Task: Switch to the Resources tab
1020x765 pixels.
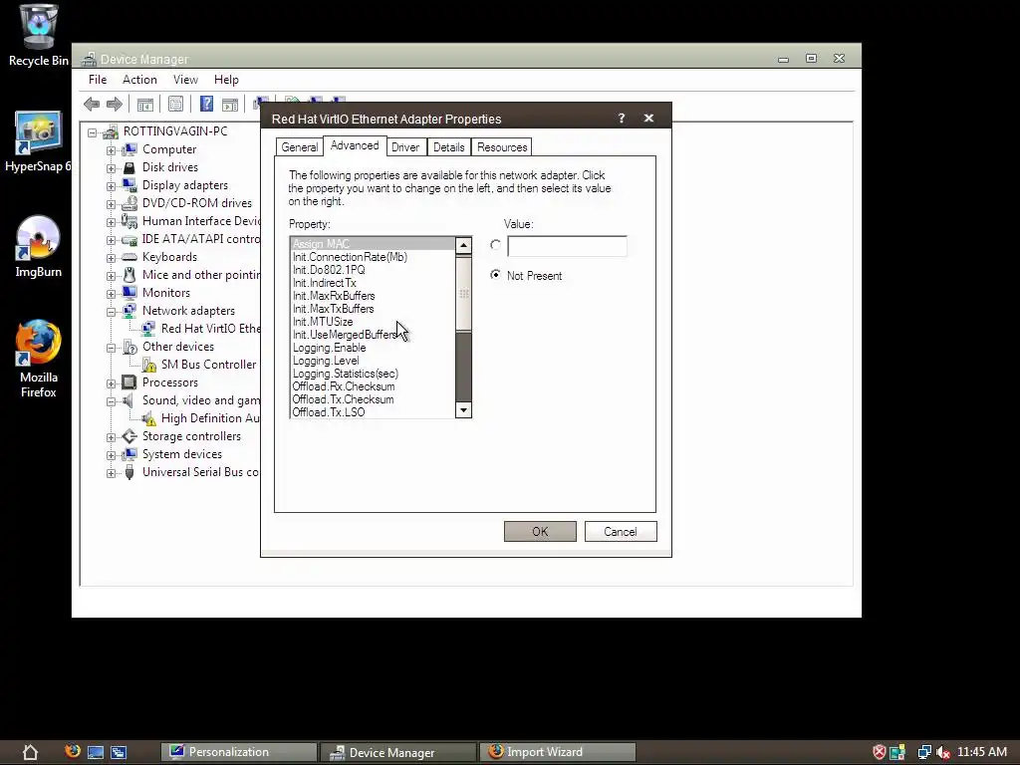Action: point(502,147)
